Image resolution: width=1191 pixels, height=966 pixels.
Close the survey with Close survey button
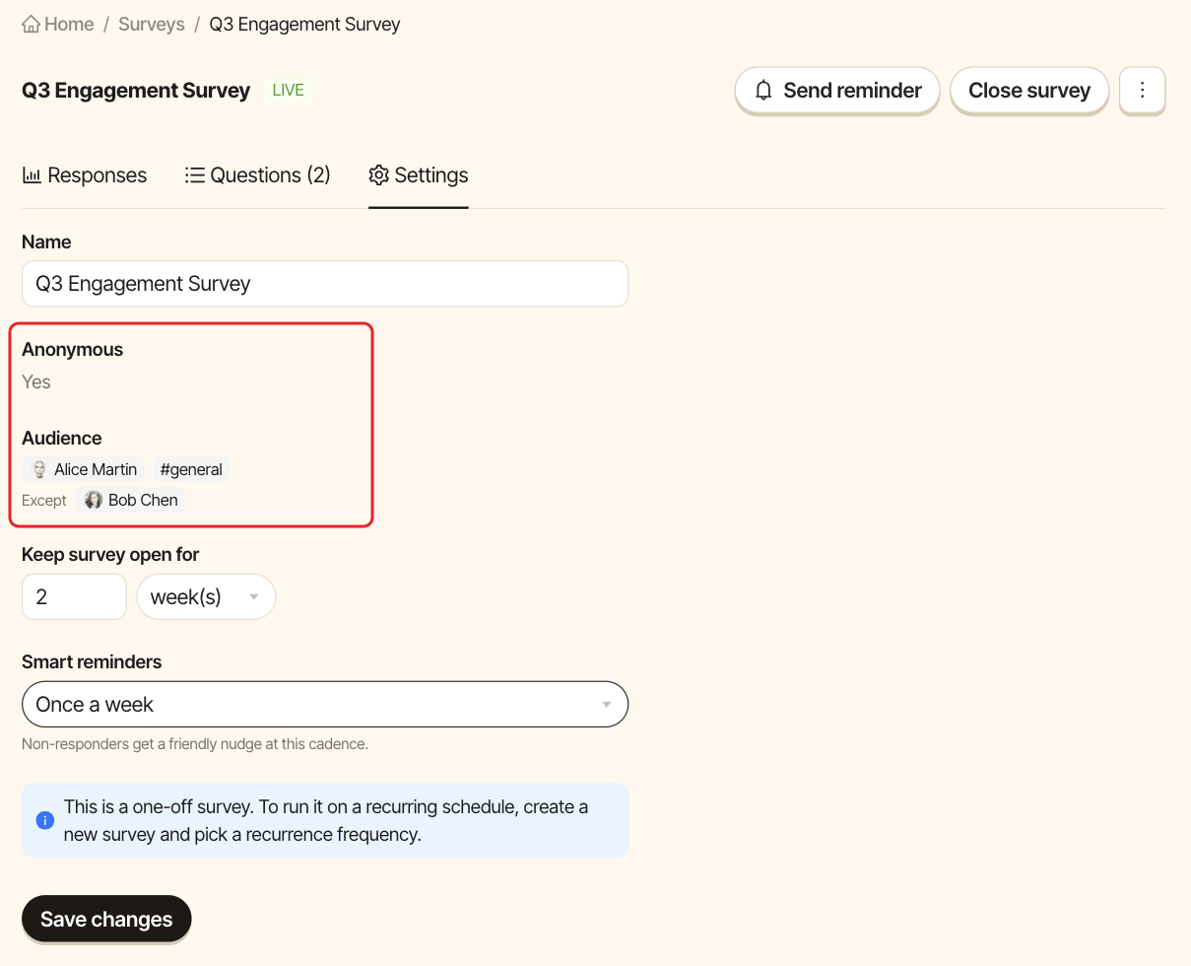(x=1029, y=91)
